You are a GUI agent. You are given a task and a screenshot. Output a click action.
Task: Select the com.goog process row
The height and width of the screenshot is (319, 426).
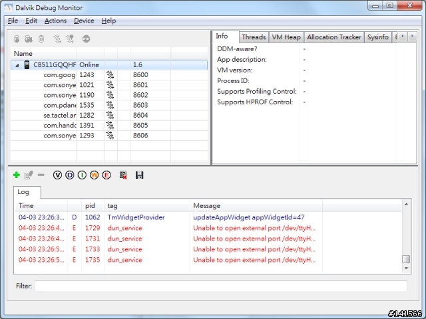click(x=109, y=75)
